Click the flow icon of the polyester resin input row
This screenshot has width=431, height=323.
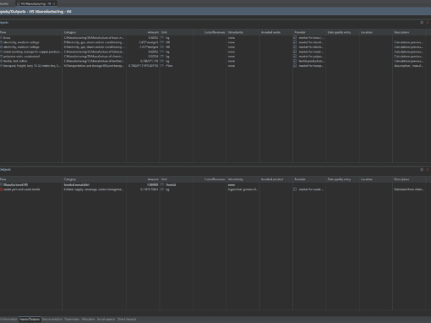pyautogui.click(x=2, y=57)
